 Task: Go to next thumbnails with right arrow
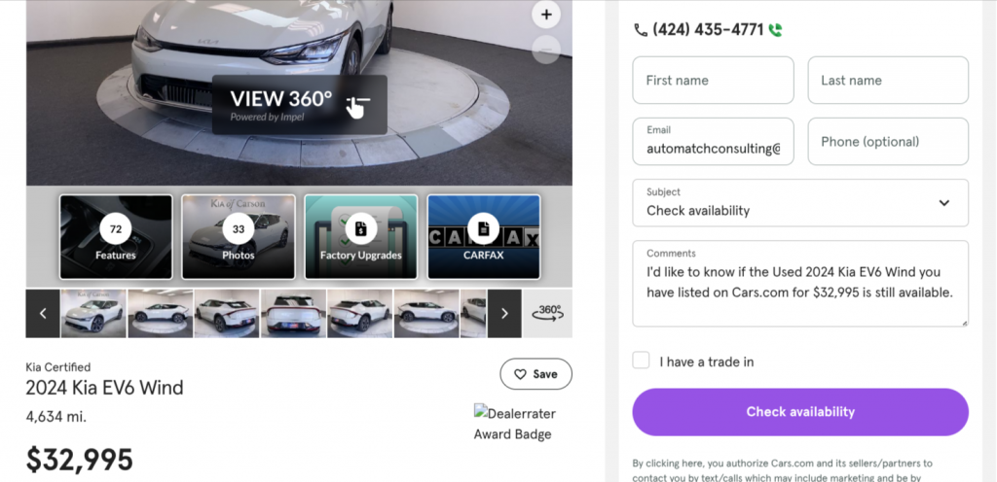point(504,313)
